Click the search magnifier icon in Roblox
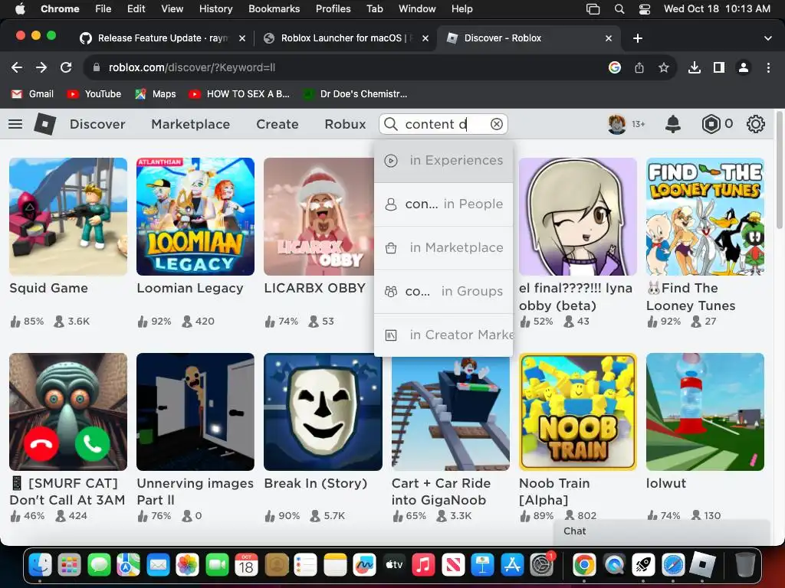785x588 pixels. [391, 124]
